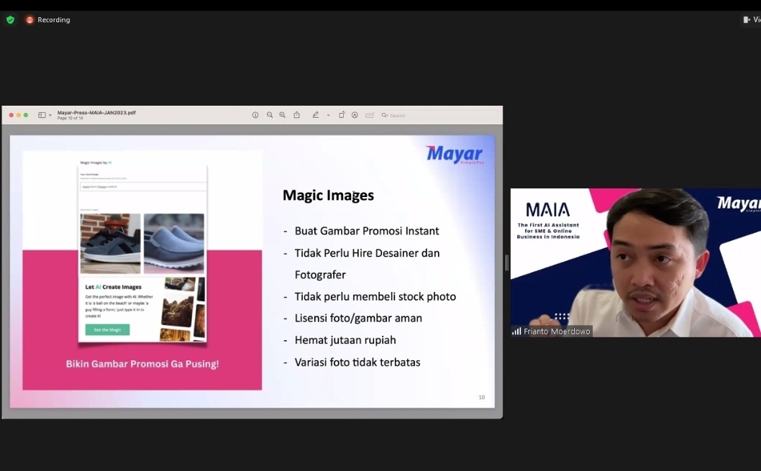Mute Frianto Moerdowo's microphone indicator
Image resolution: width=761 pixels, height=471 pixels.
[516, 331]
